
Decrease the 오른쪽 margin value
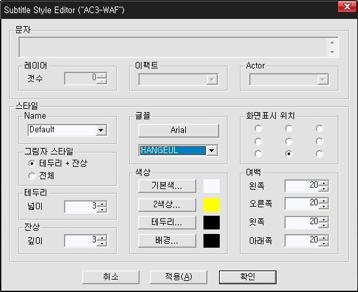323,206
